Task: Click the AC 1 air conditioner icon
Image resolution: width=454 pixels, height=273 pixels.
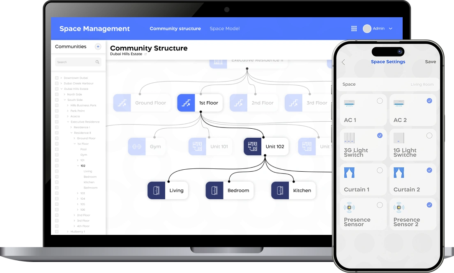Action: coord(350,104)
